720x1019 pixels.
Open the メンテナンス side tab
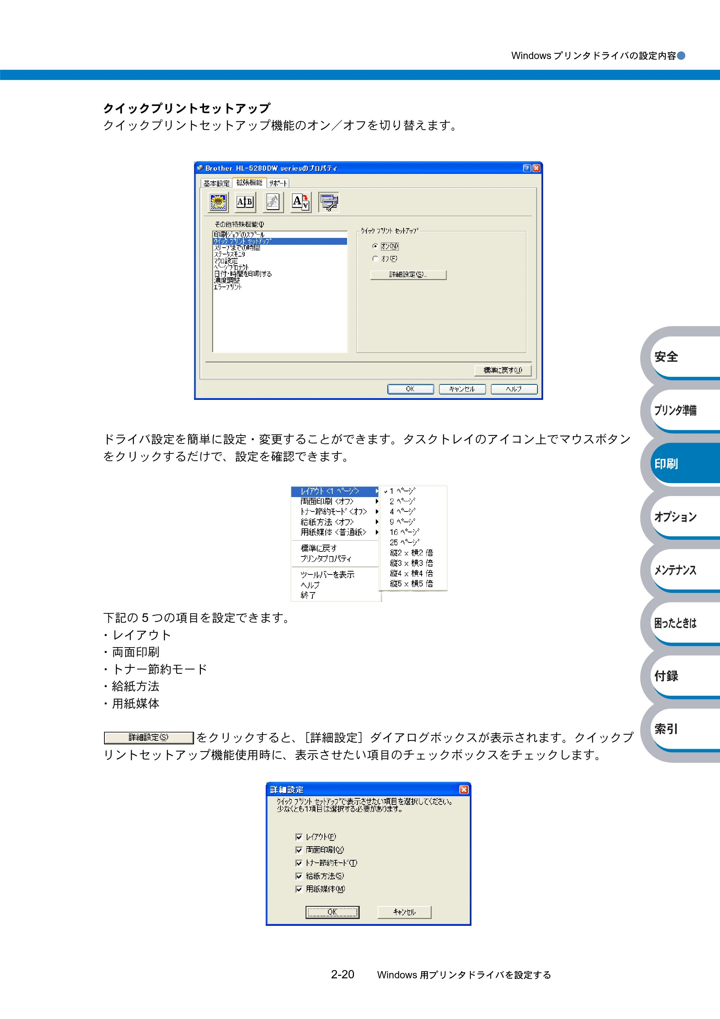click(x=685, y=570)
